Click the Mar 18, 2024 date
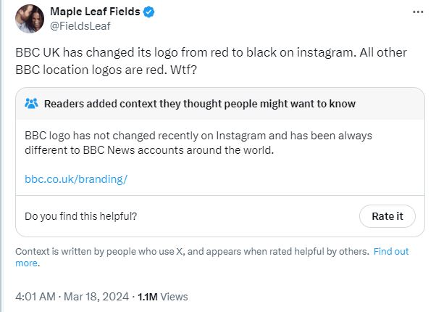 click(x=96, y=297)
